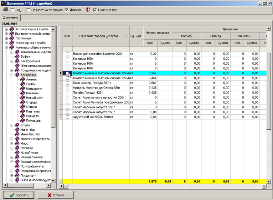Screen dimensions: 273x200
Task: Click the Оливки folder icon
Action: click(22, 107)
